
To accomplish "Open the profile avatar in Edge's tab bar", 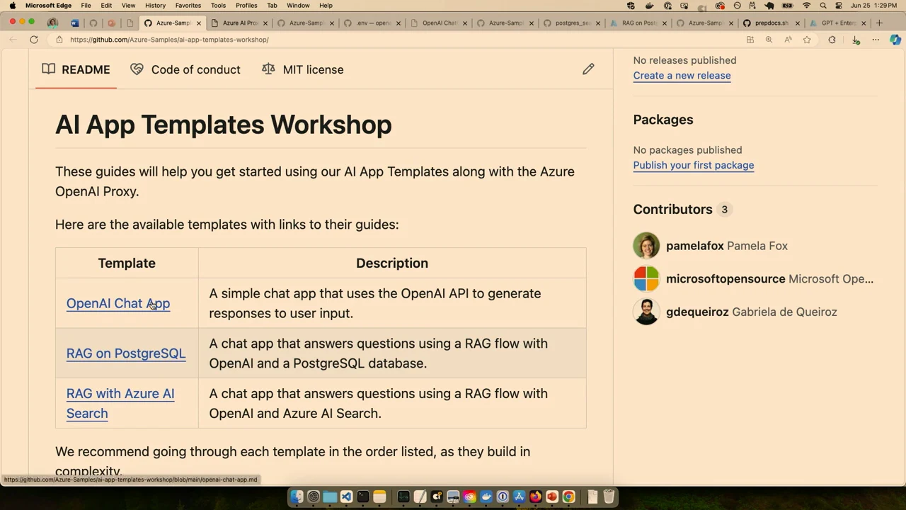I will [x=52, y=23].
